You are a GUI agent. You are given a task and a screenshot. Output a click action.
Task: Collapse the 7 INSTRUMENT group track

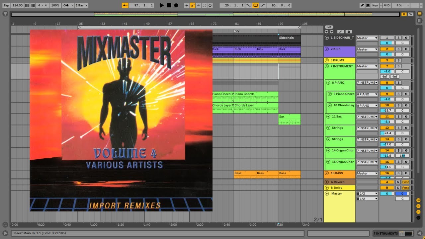[327, 66]
